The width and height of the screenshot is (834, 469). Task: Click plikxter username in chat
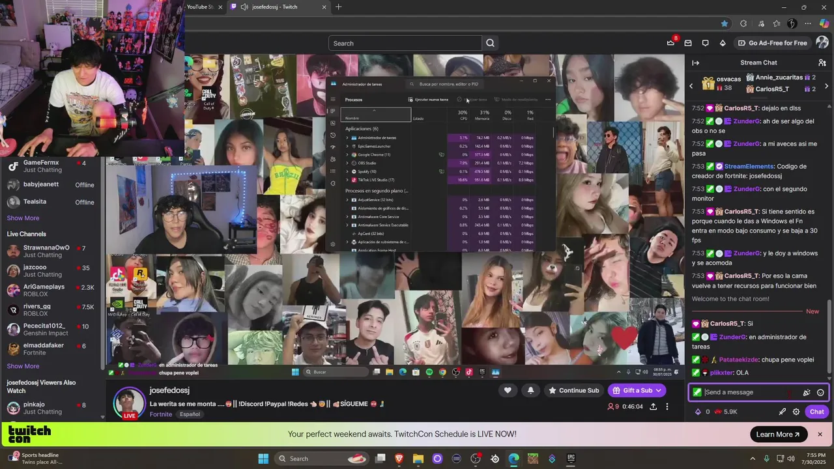click(x=721, y=373)
